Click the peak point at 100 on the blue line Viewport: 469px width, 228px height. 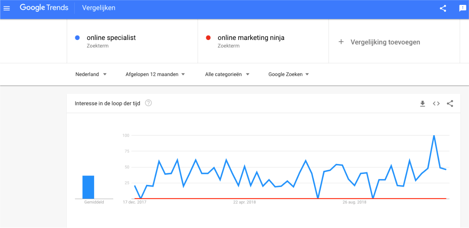click(x=434, y=136)
